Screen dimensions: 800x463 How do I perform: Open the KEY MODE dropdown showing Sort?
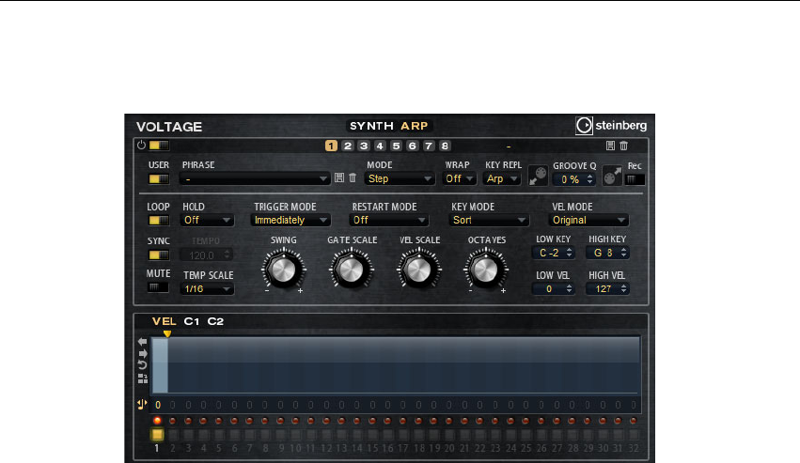(x=488, y=220)
